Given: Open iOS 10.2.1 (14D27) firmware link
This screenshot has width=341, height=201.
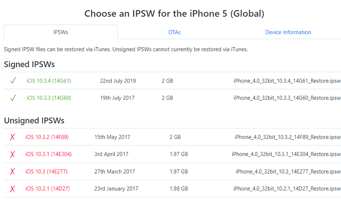Looking at the screenshot, I should [x=48, y=188].
